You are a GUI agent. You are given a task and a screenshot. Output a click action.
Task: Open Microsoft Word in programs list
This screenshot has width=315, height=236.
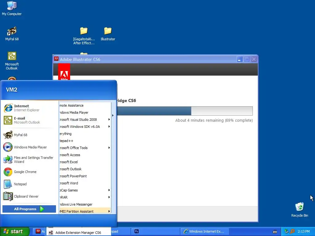[x=85, y=183]
